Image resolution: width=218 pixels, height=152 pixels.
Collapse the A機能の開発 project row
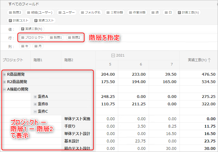4,89
